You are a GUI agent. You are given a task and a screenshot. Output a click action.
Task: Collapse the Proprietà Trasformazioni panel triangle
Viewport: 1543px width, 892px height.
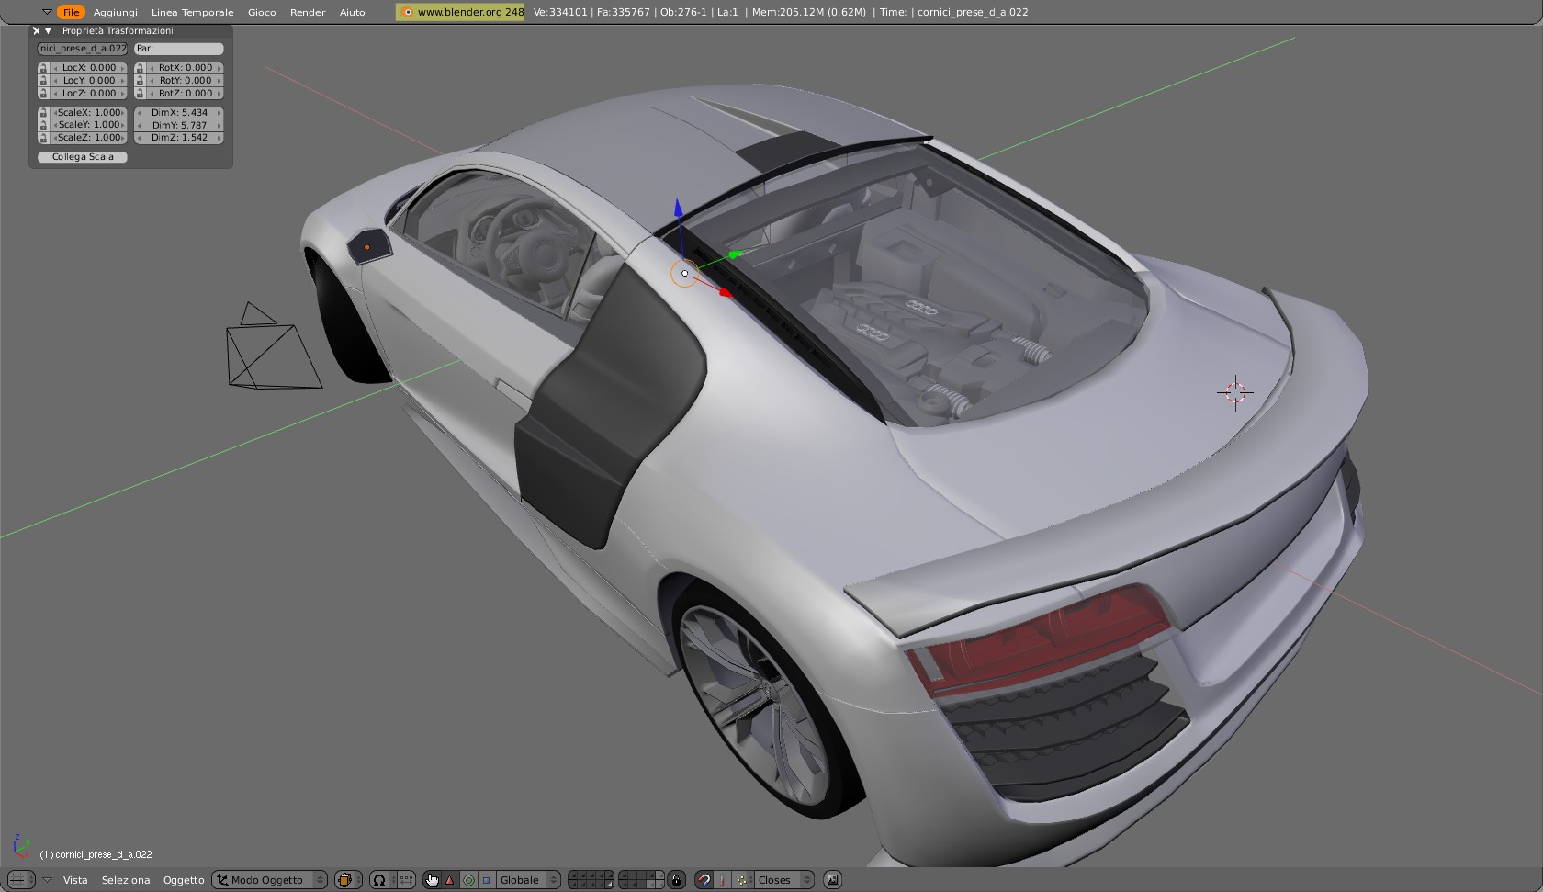click(x=49, y=31)
